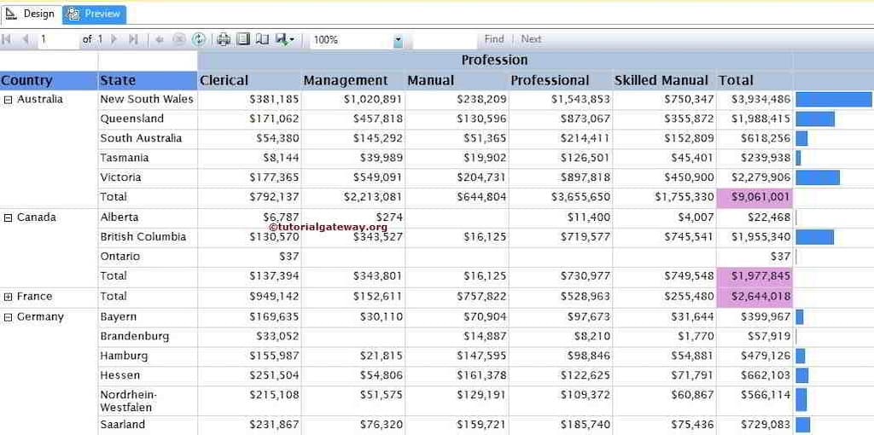This screenshot has width=874, height=435.
Task: Select the Ontario state cell
Action: pos(148,257)
